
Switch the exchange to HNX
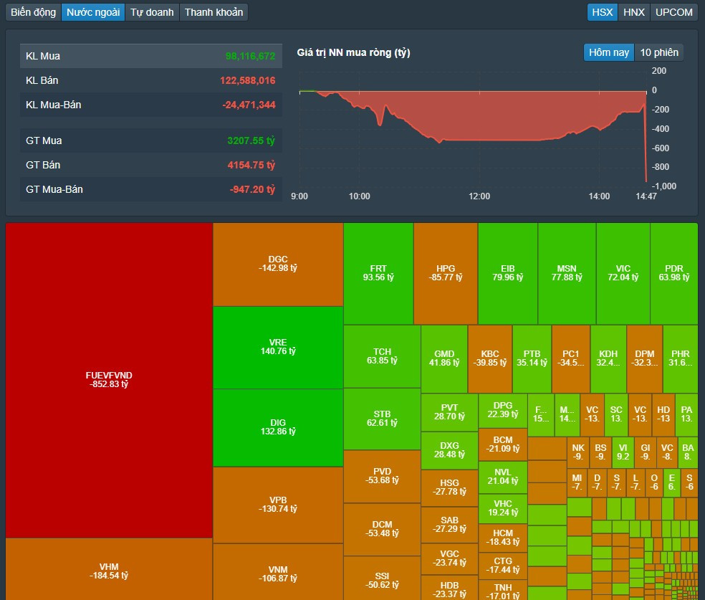coord(634,12)
